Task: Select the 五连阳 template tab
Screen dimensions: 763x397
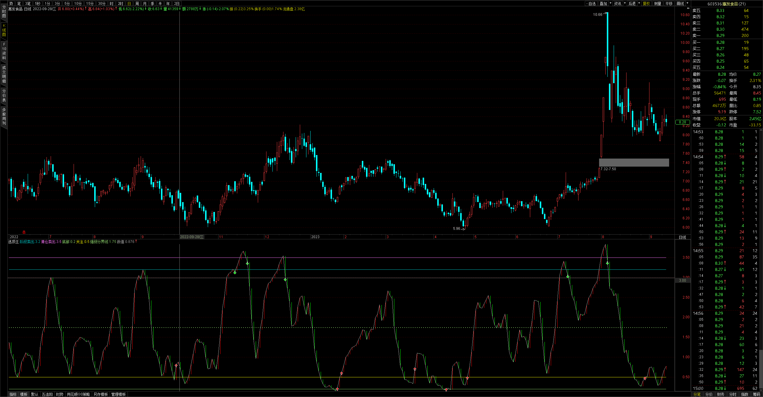Action: (x=47, y=394)
